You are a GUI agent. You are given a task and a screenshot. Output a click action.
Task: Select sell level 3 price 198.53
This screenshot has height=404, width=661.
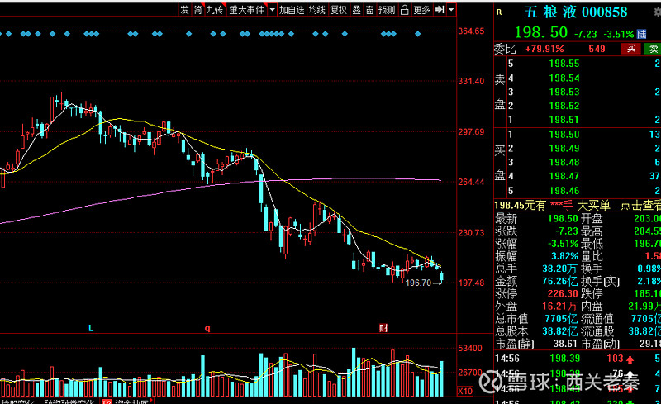[564, 92]
